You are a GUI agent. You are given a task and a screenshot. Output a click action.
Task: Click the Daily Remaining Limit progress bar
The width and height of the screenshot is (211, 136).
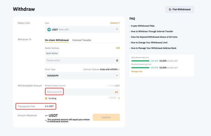pos(140,61)
